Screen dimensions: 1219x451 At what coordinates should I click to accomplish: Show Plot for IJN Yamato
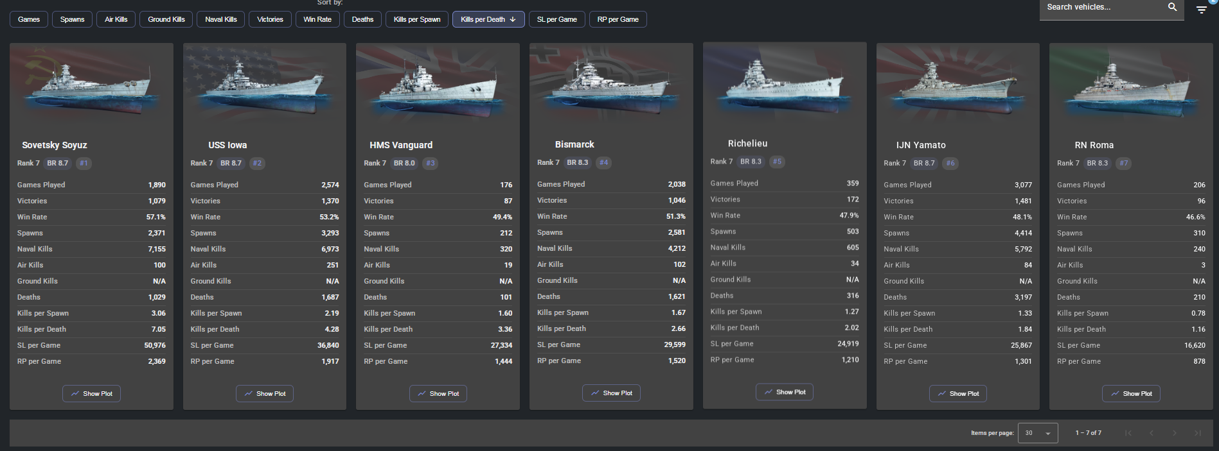click(x=958, y=394)
